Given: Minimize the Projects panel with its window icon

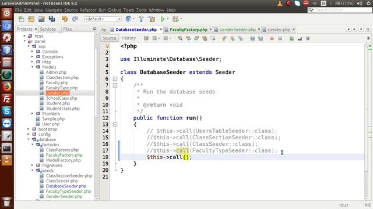Looking at the screenshot, I should (94, 29).
